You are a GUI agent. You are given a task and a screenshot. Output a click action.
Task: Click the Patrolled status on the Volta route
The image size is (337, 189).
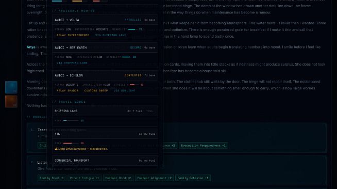tap(133, 20)
